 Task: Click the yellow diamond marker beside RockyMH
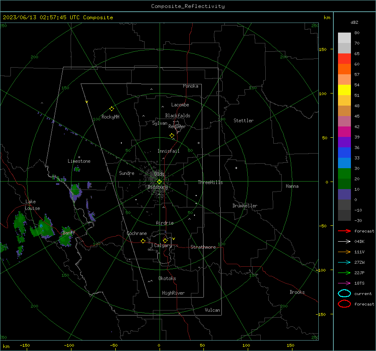tap(112, 109)
